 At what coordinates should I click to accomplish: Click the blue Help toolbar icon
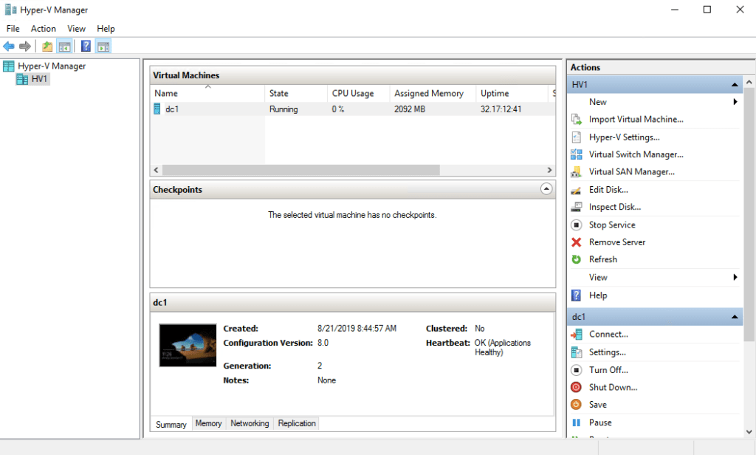86,47
